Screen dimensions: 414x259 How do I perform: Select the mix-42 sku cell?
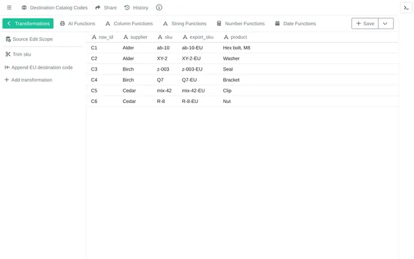pyautogui.click(x=164, y=91)
